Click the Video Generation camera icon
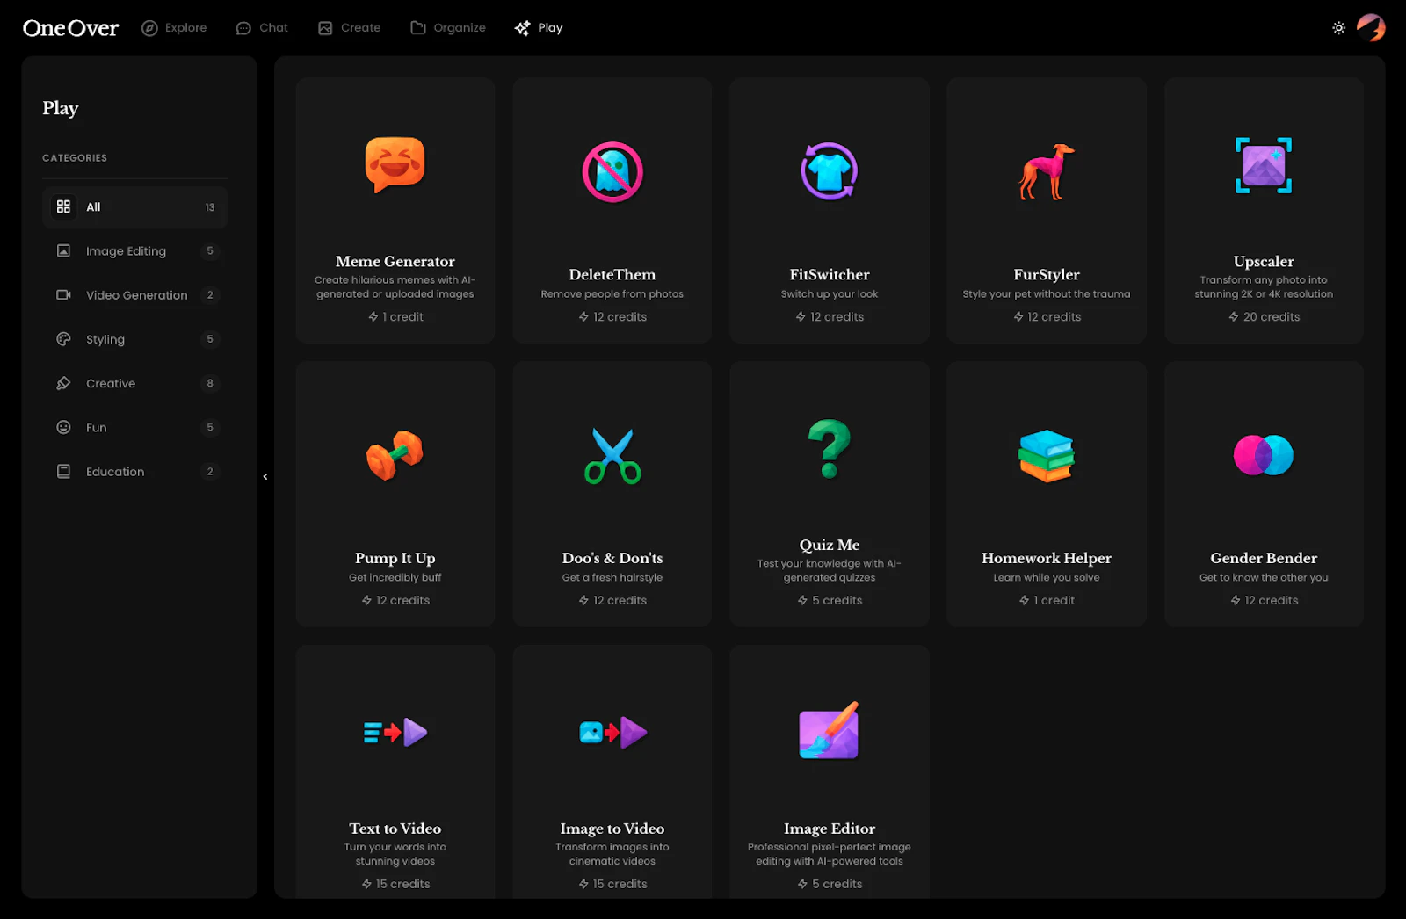1406x919 pixels. [x=63, y=294]
